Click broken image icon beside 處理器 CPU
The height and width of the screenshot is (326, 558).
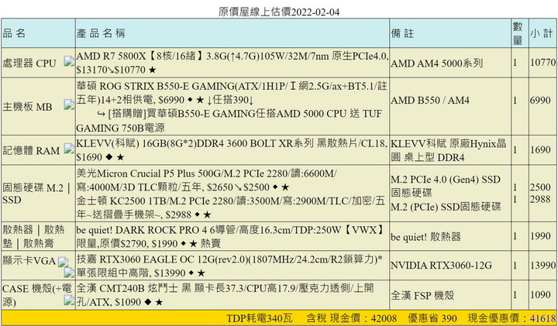tap(70, 61)
